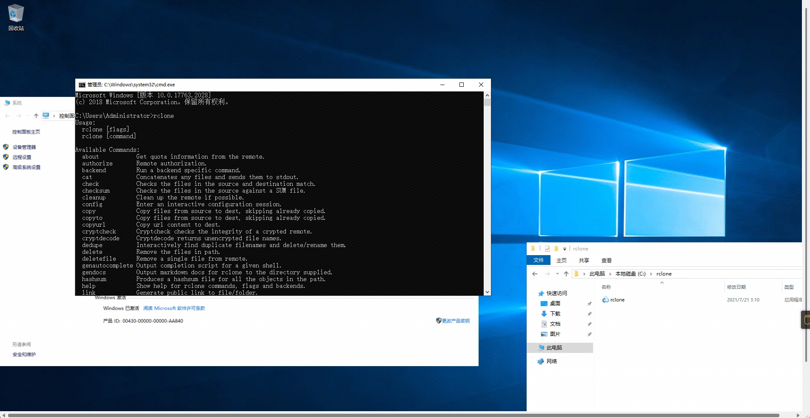This screenshot has width=810, height=418.
Task: Click 产品 ID: 00430-00000-00000-AA840 text
Action: 143,321
